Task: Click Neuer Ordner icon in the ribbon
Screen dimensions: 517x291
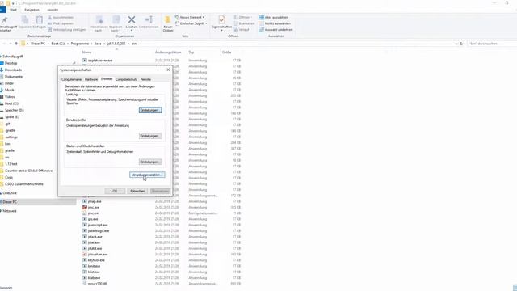Action: [168, 20]
